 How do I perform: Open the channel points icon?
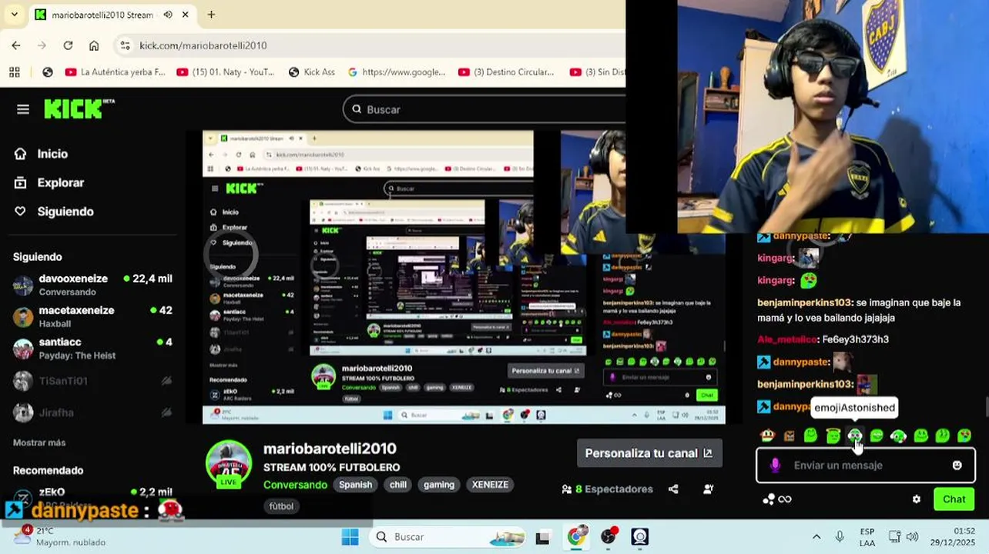pyautogui.click(x=769, y=499)
